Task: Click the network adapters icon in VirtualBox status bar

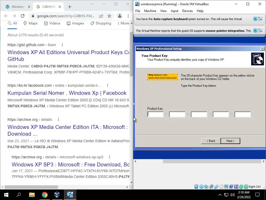Action: [211, 187]
